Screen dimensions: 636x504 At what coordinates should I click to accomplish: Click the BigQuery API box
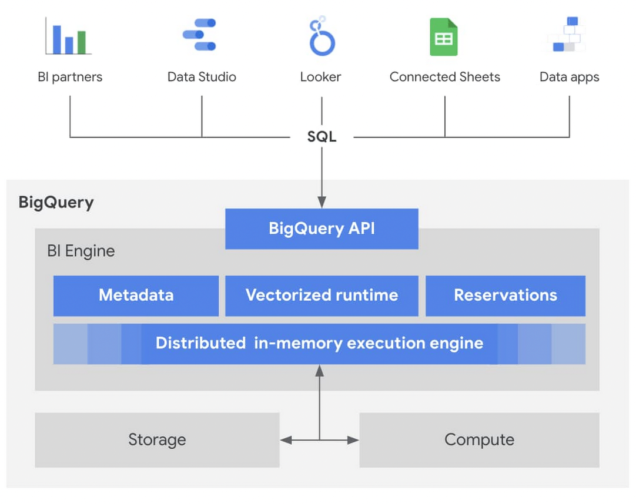(x=322, y=229)
